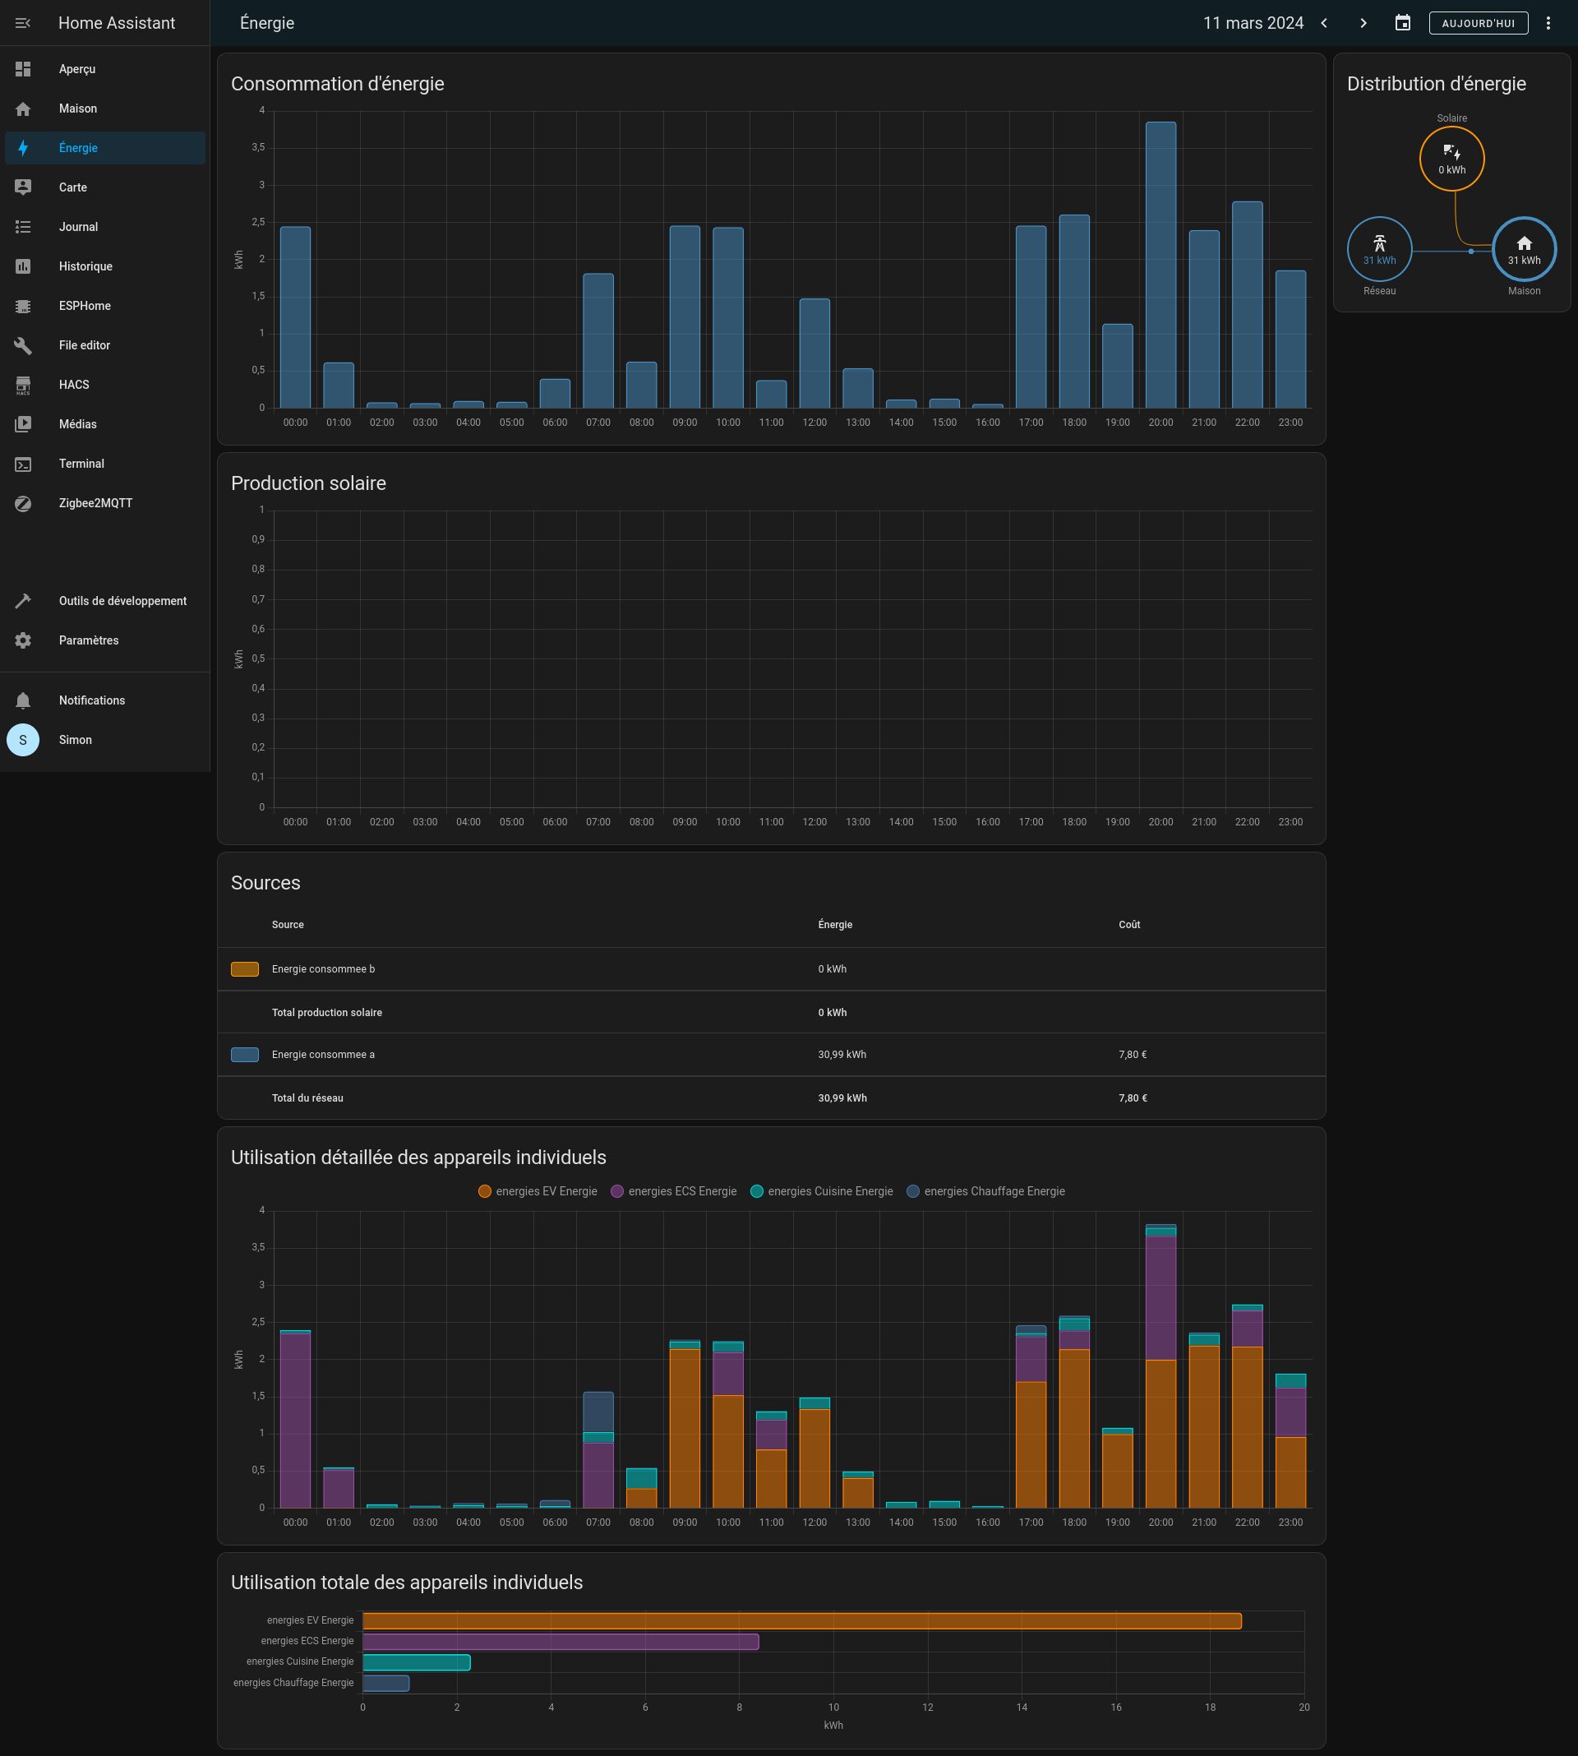Toggle energies Cuisine Energie legend item
This screenshot has height=1756, width=1578.
click(x=821, y=1191)
